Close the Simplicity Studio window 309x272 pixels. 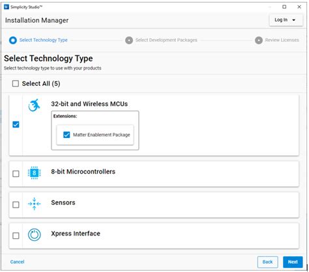(299, 7)
